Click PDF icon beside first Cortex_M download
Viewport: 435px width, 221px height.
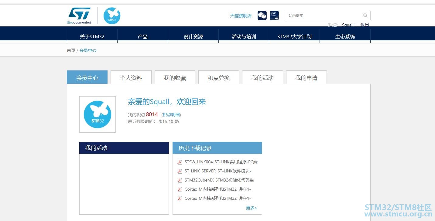[180, 189]
